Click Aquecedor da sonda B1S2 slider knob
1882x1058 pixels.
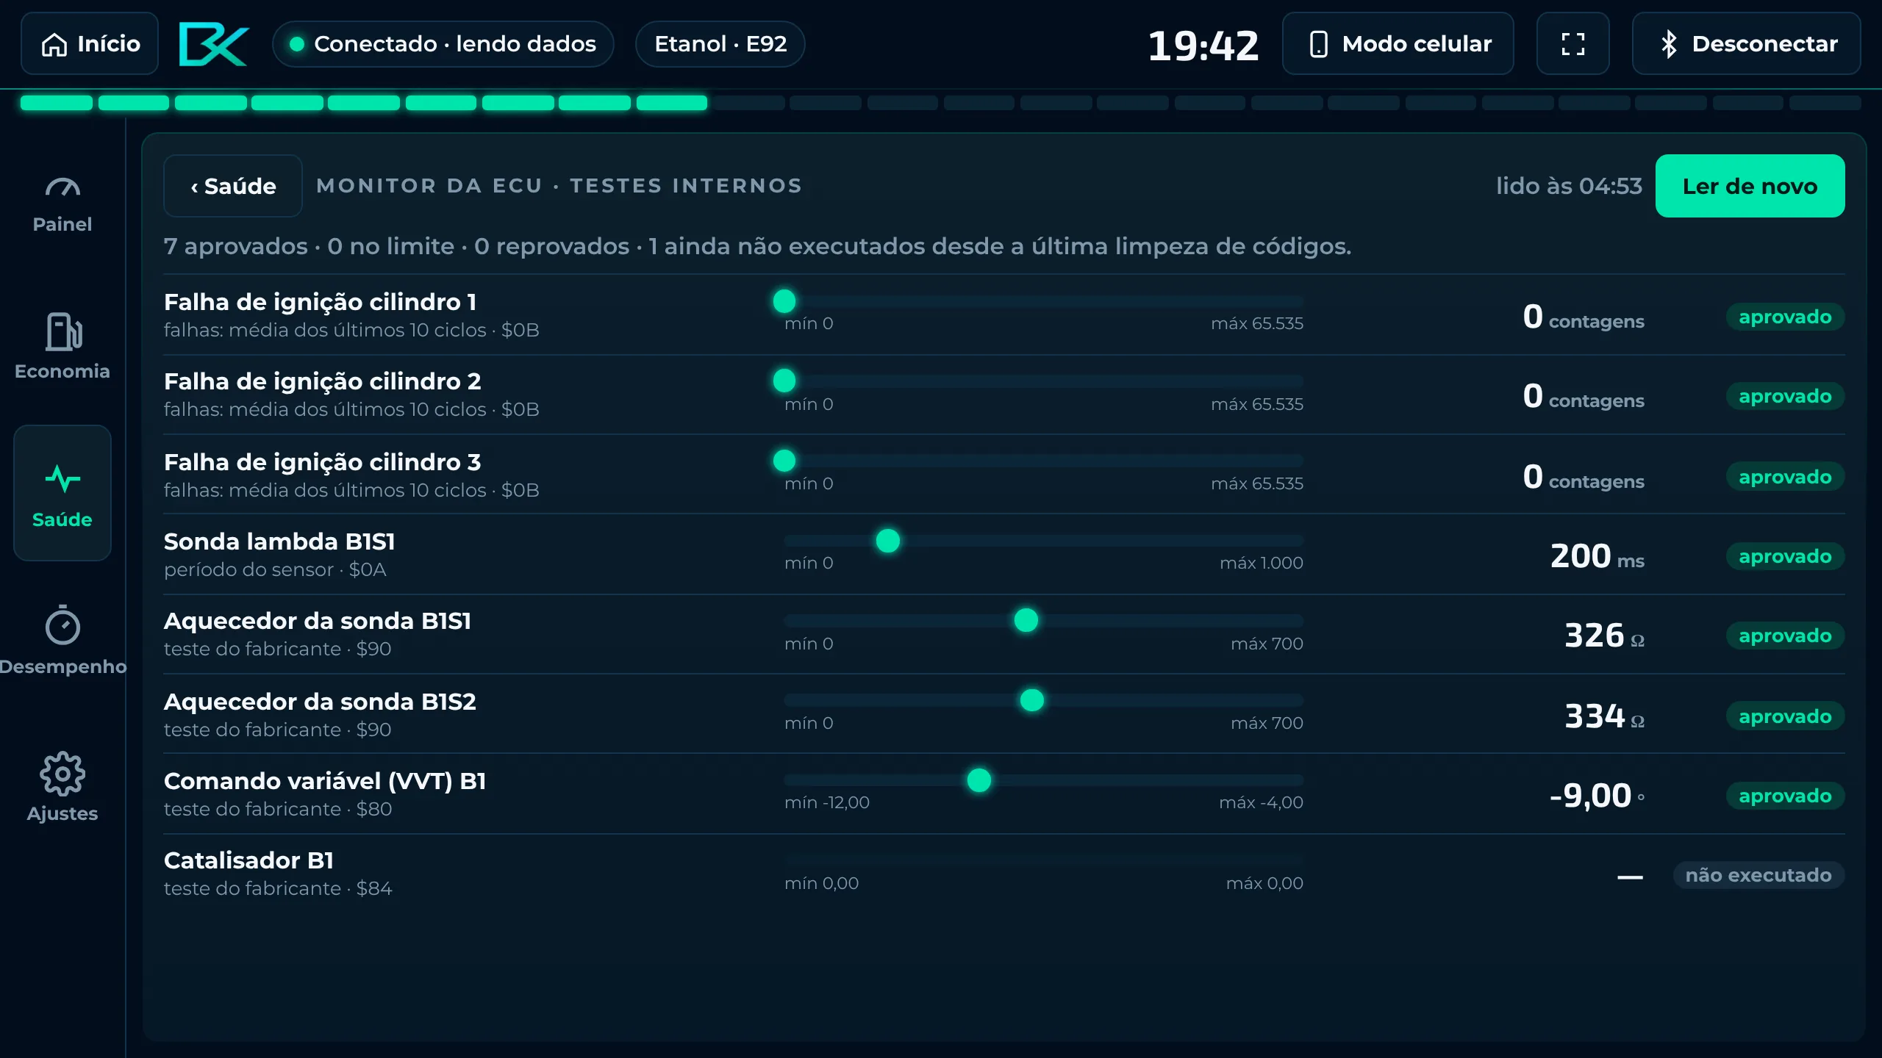(1032, 700)
